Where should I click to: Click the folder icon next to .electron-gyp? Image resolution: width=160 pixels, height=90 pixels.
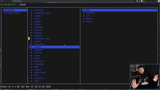pyautogui.click(x=31, y=38)
